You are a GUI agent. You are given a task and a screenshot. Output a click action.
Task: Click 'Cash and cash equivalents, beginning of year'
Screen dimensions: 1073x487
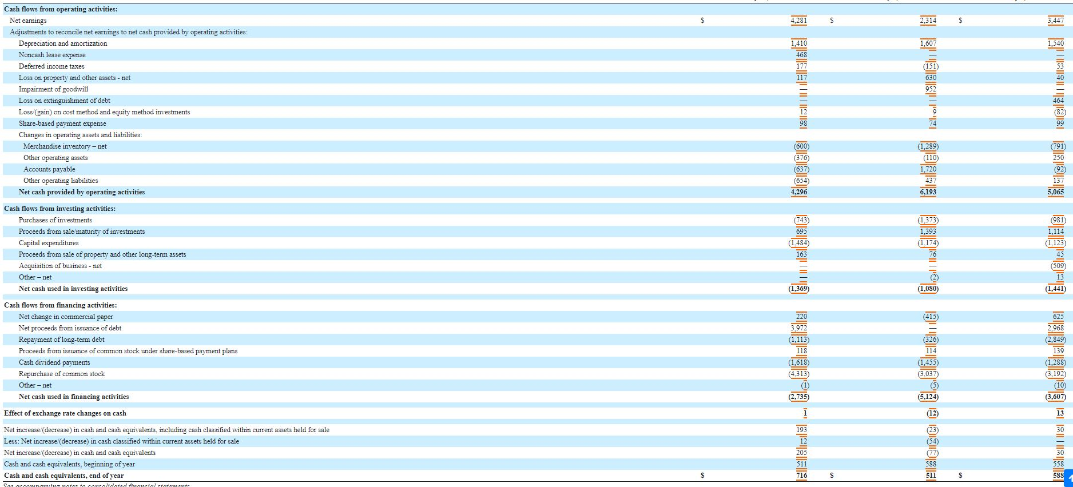coord(69,464)
